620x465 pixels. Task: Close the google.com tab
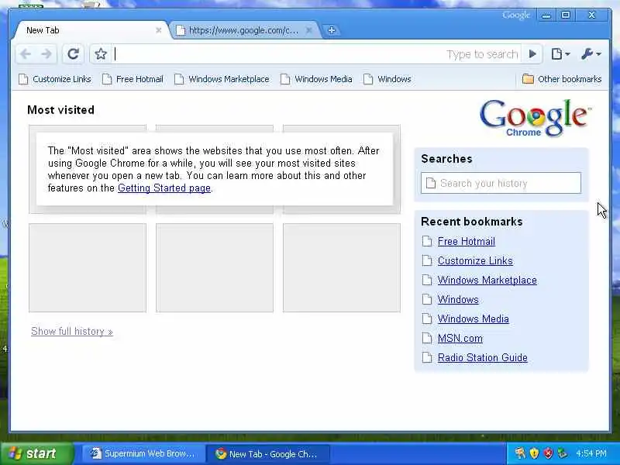coord(309,30)
